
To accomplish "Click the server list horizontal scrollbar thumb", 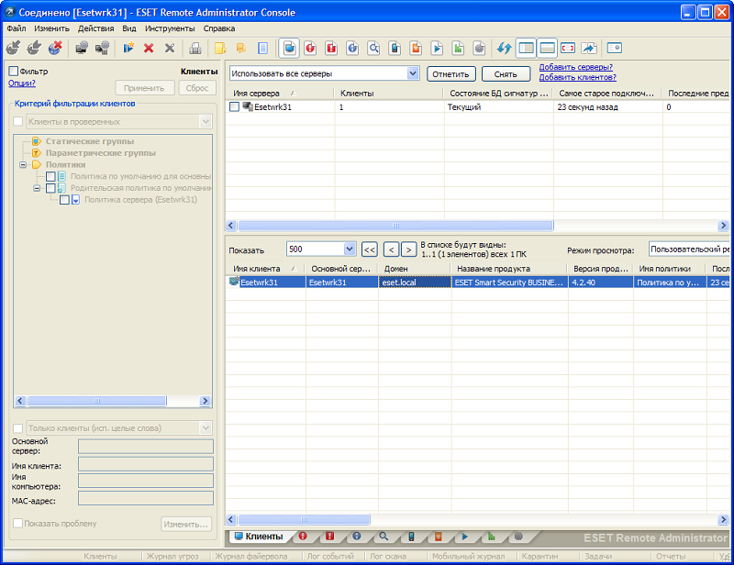I will coord(395,226).
